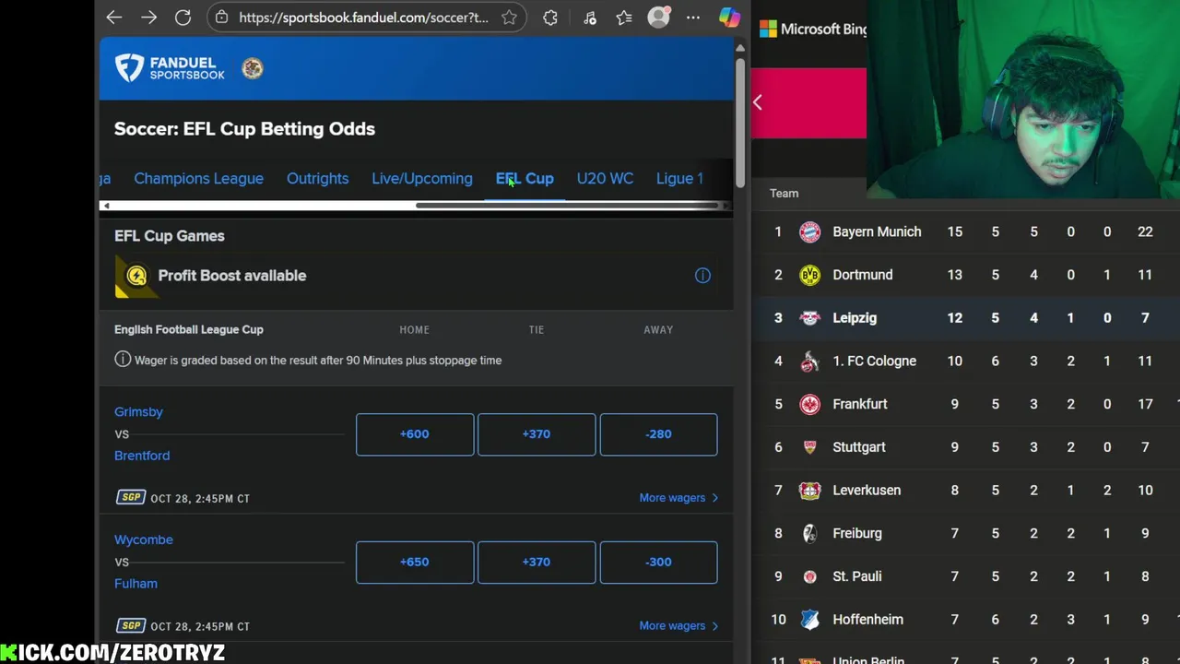
Task: Select the Bayern Munich row name
Action: point(877,231)
